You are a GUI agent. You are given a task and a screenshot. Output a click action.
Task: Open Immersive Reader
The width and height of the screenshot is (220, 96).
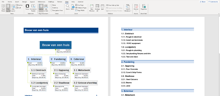[33, 8]
